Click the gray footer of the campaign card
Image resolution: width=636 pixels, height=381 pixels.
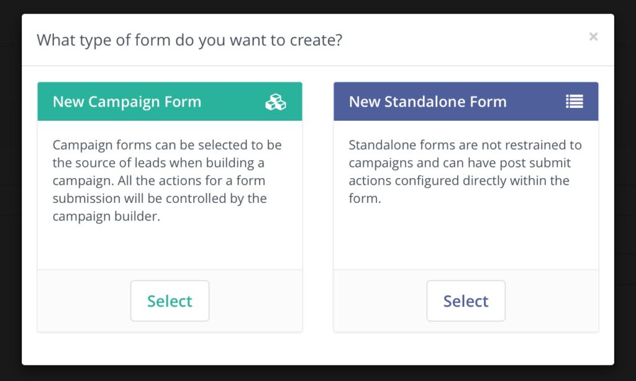coord(81,301)
